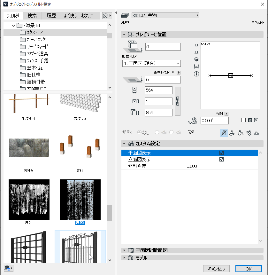This screenshot has width=268, height=275.
Task: Select gravitate to mesh icon
Action: 257,133
